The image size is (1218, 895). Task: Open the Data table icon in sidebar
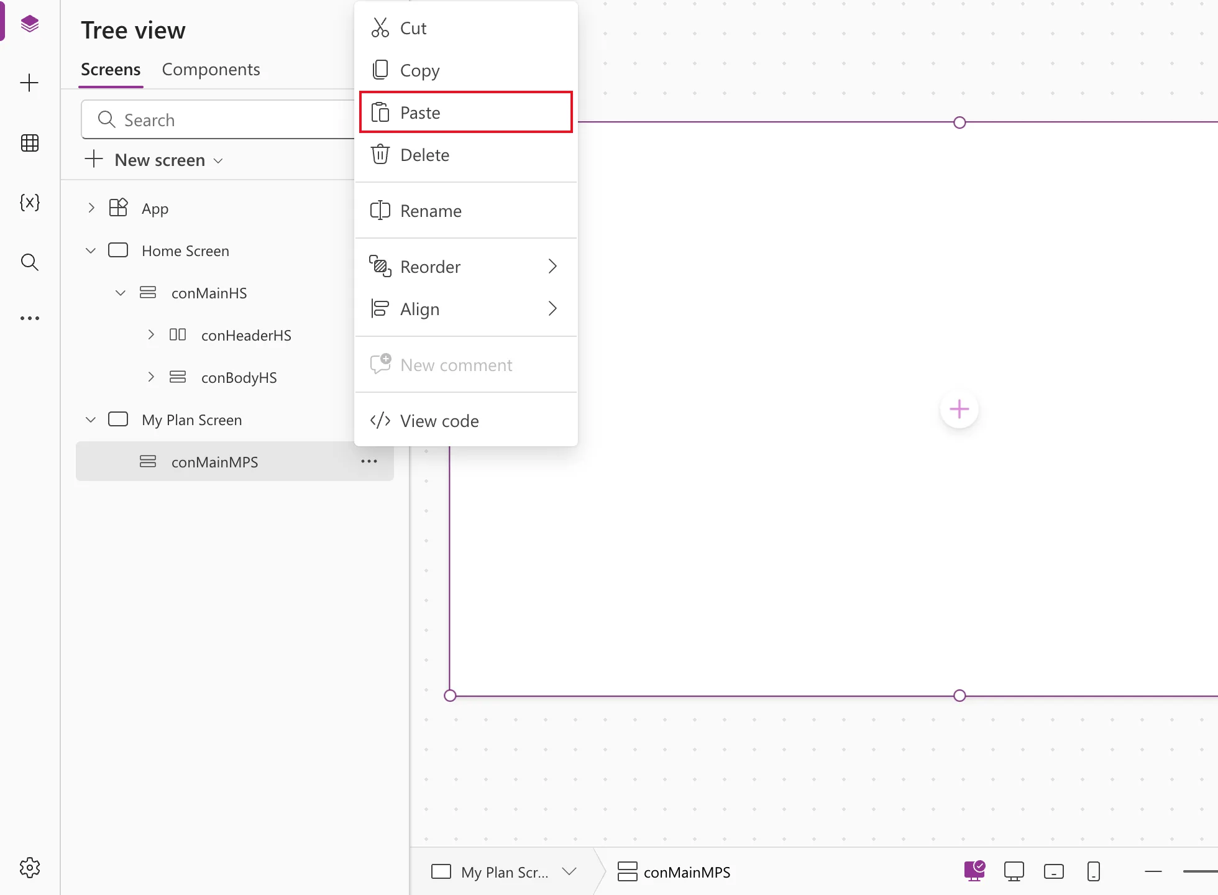[x=29, y=143]
